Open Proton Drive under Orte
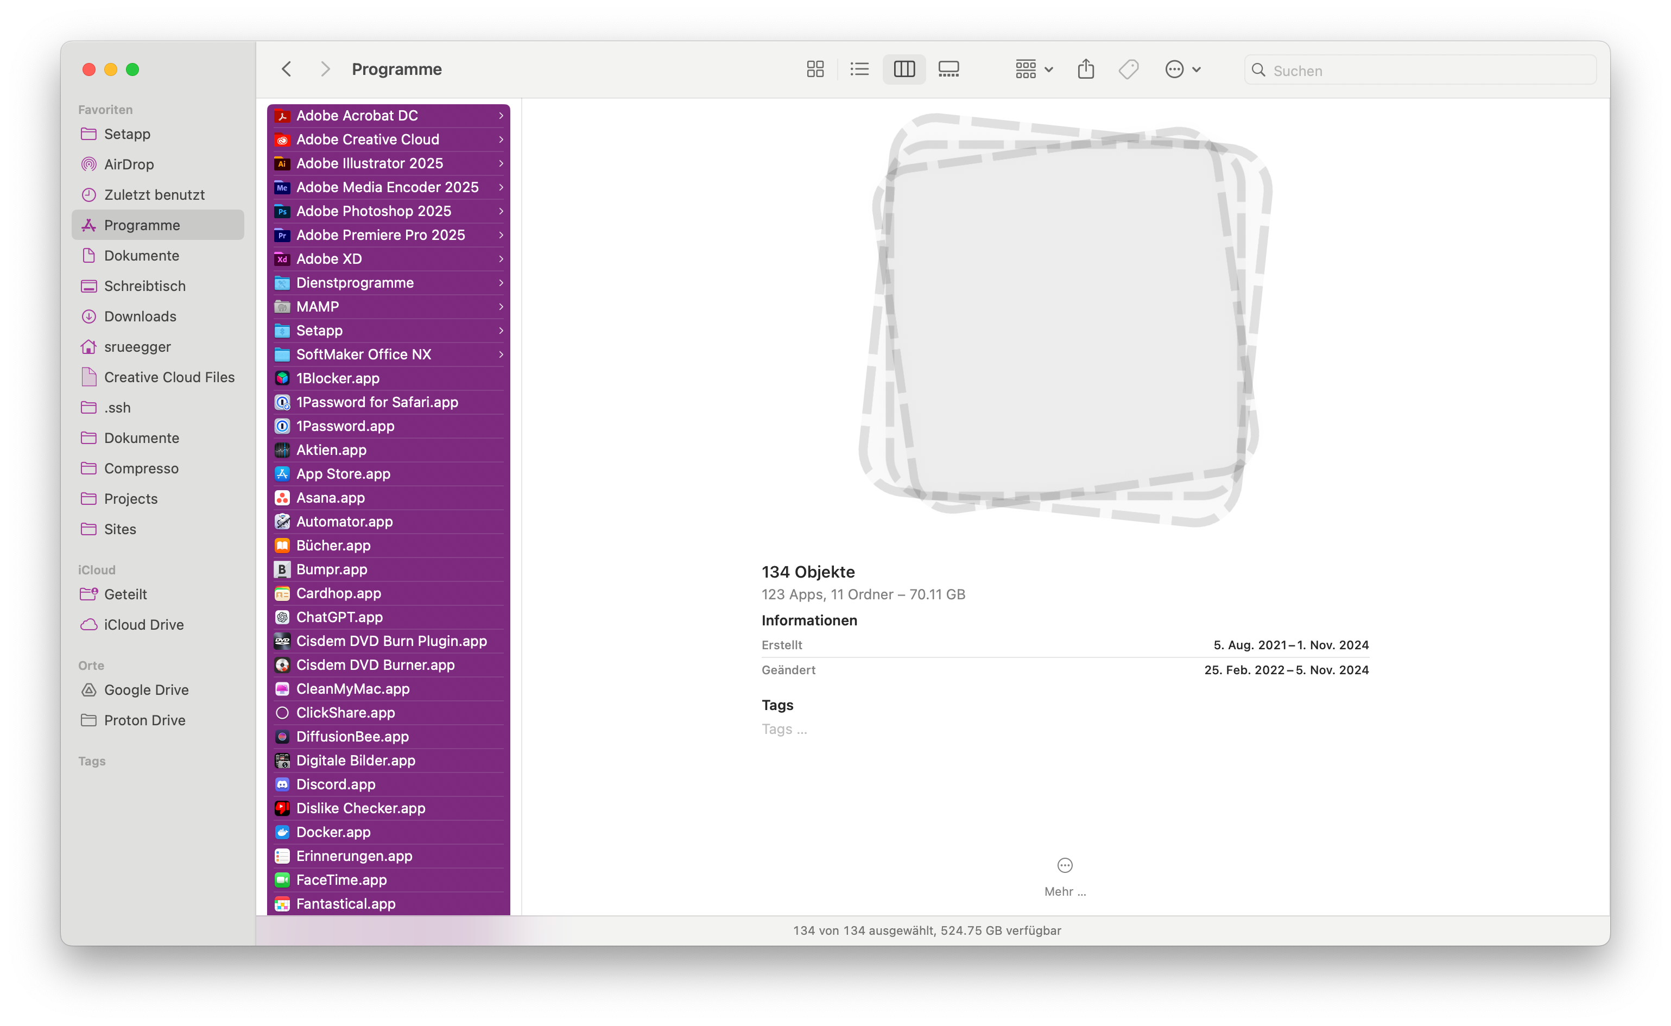1671x1026 pixels. (158, 720)
